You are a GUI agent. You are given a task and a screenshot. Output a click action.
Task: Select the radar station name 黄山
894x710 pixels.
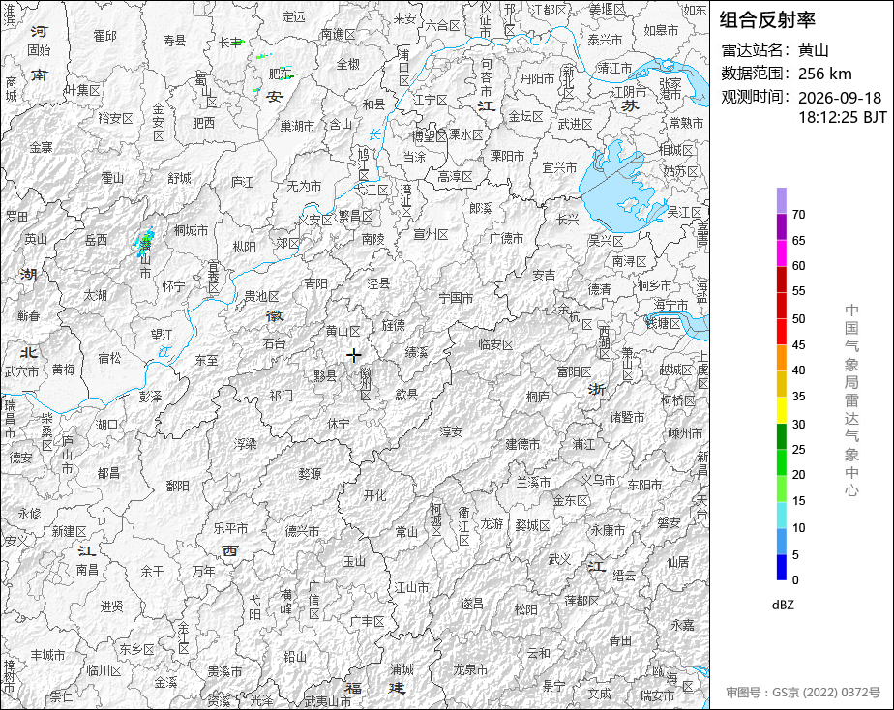pyautogui.click(x=814, y=50)
